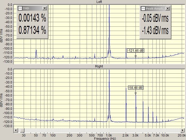This screenshot has width=186, height=140.
Task: Click the Right channel title
Action: point(99,66)
